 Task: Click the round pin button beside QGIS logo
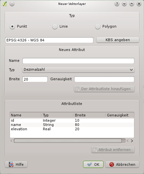coord(12,4)
